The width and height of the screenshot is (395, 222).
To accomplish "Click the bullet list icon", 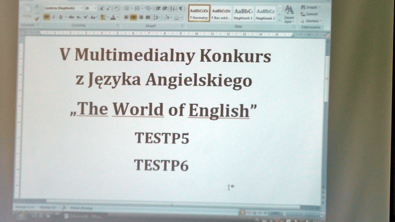I will 127,8.
